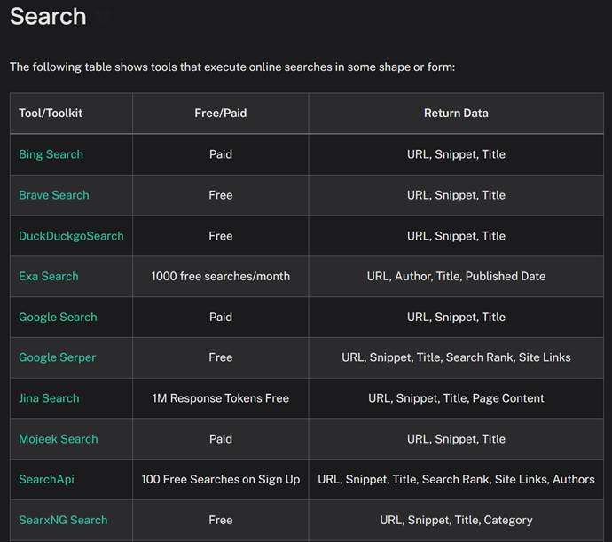Open the Jina Search link

pos(49,398)
